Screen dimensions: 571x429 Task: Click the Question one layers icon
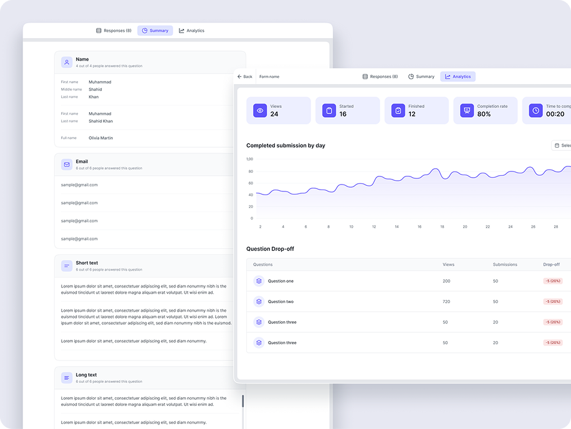point(259,281)
